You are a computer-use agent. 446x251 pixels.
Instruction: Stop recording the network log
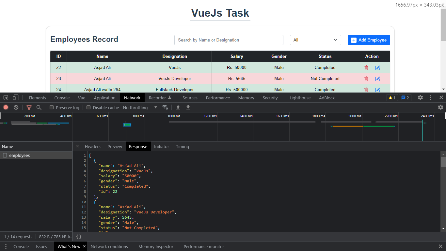[6, 107]
